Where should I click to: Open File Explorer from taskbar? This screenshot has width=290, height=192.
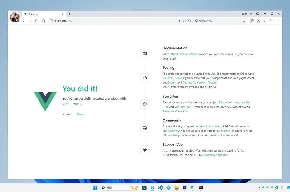(x=176, y=188)
